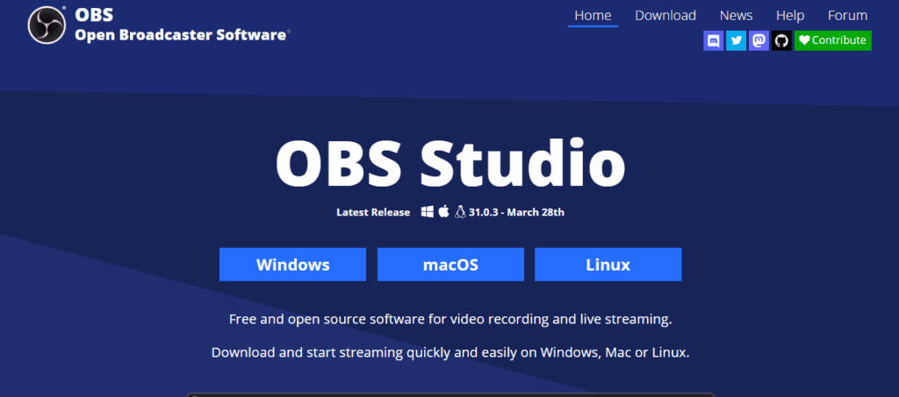Click the Latest Release label
Screen dimensions: 899x397
pos(373,212)
